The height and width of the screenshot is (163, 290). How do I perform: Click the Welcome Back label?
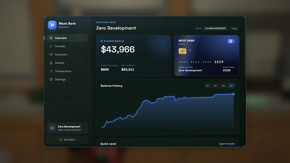106,22
